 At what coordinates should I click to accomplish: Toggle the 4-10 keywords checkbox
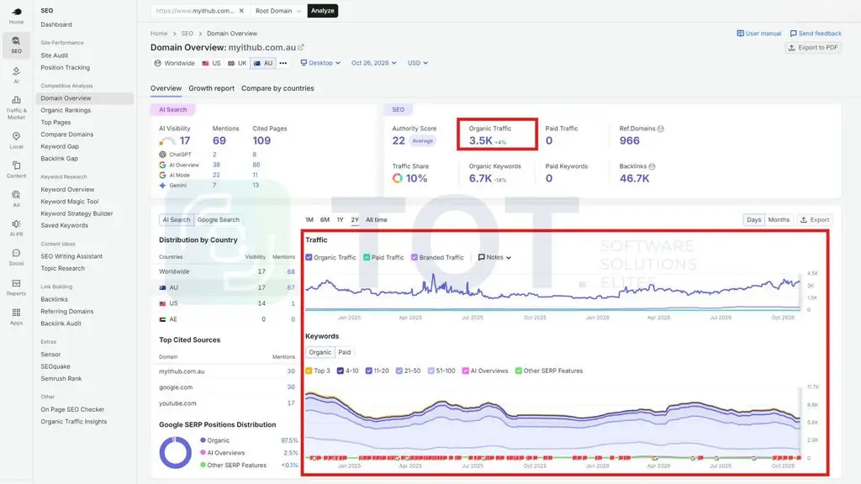point(341,371)
